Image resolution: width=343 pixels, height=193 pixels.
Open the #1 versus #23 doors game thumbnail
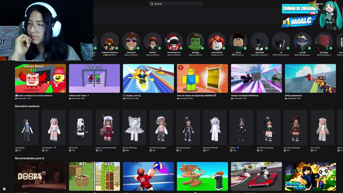[x=94, y=176]
